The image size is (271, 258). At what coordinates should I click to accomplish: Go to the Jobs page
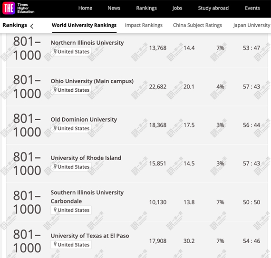click(x=177, y=8)
